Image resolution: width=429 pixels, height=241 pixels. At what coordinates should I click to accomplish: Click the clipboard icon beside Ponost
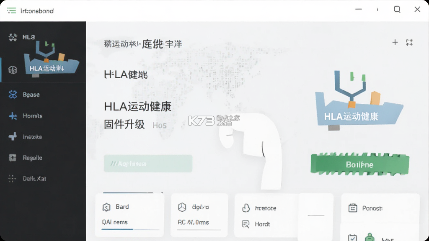click(x=353, y=208)
